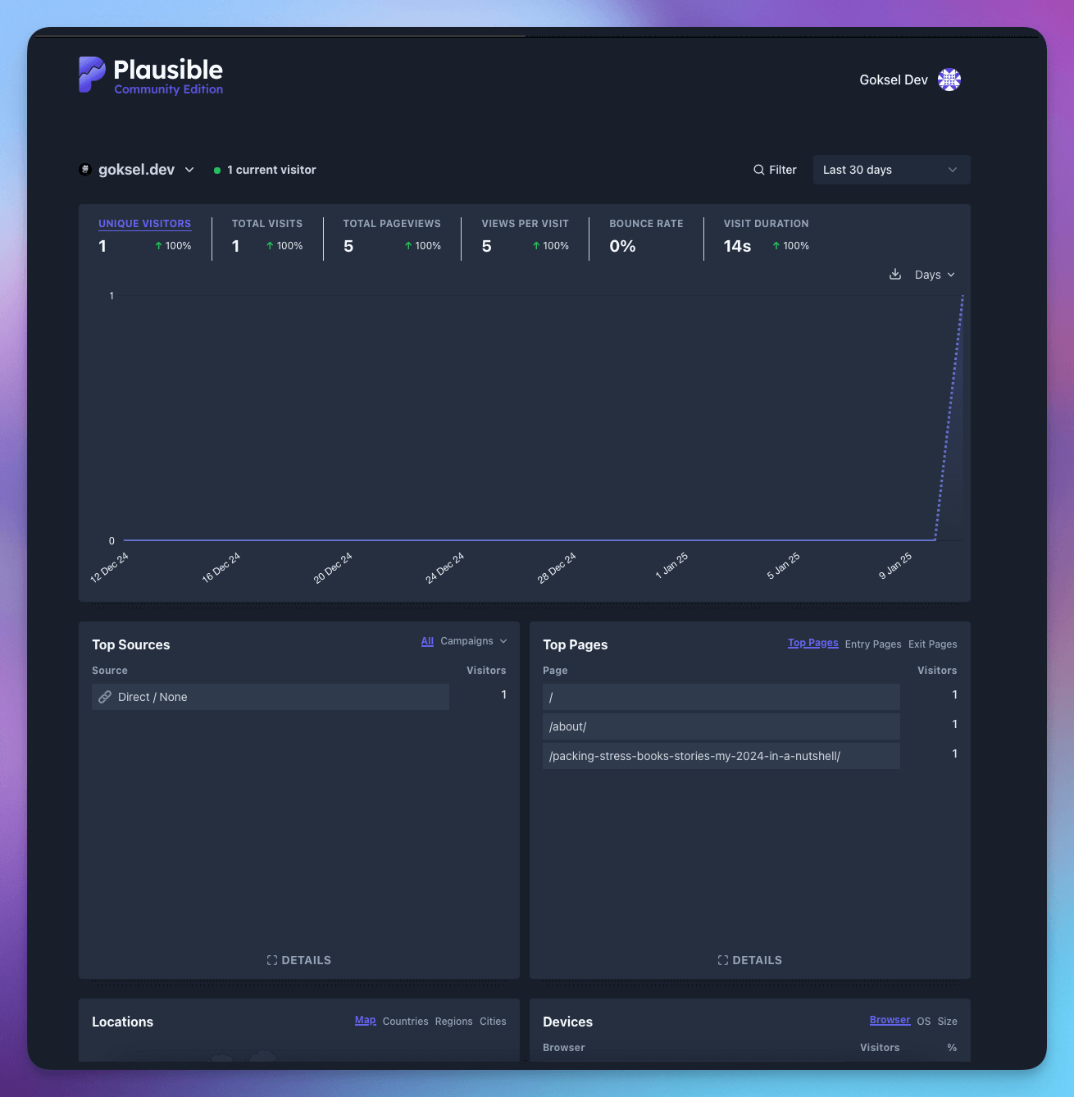Click the chevron beside goksel.dev
1074x1097 pixels.
(x=189, y=170)
